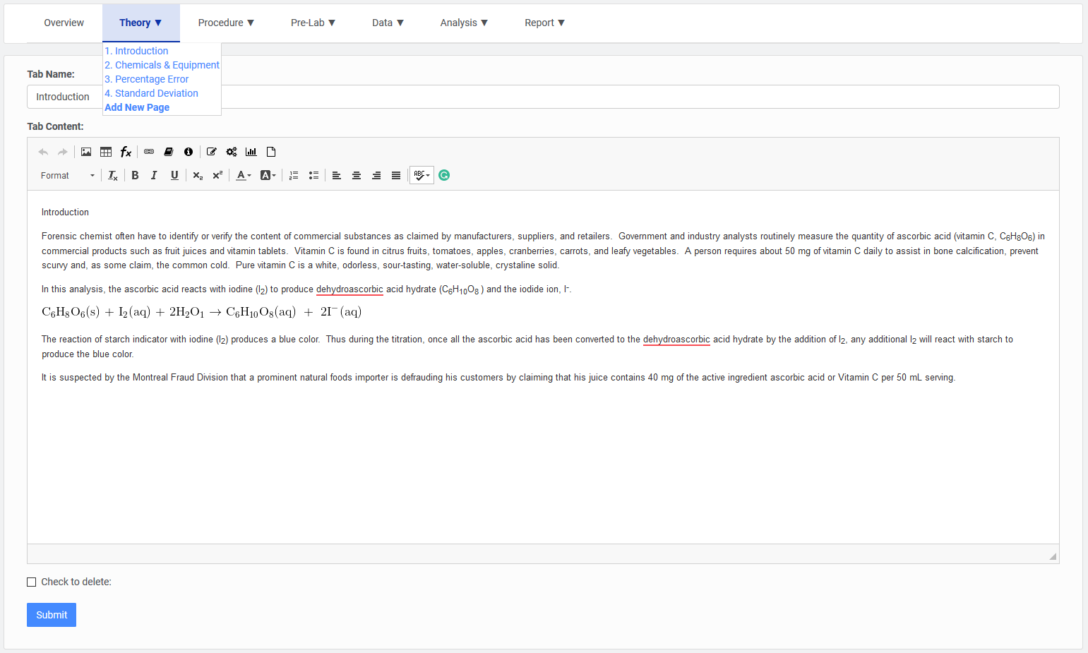This screenshot has height=653, width=1088.
Task: Insert an image using the picture icon
Action: tap(86, 152)
